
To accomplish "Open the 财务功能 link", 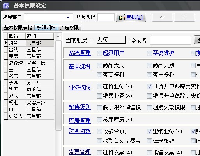I will click(80, 131).
